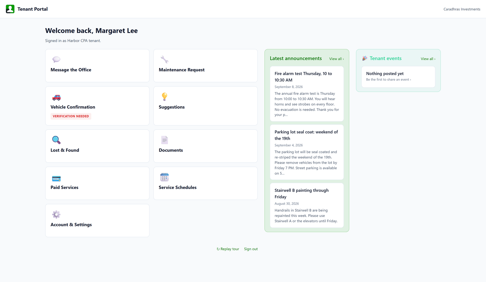
Task: Click the 'Nothing posted yet' text
Action: pos(385,74)
